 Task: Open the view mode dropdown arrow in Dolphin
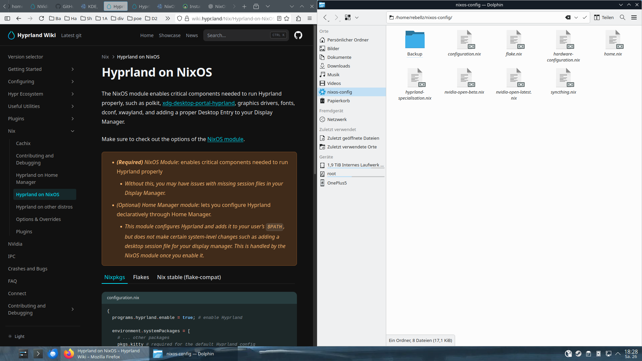357,17
